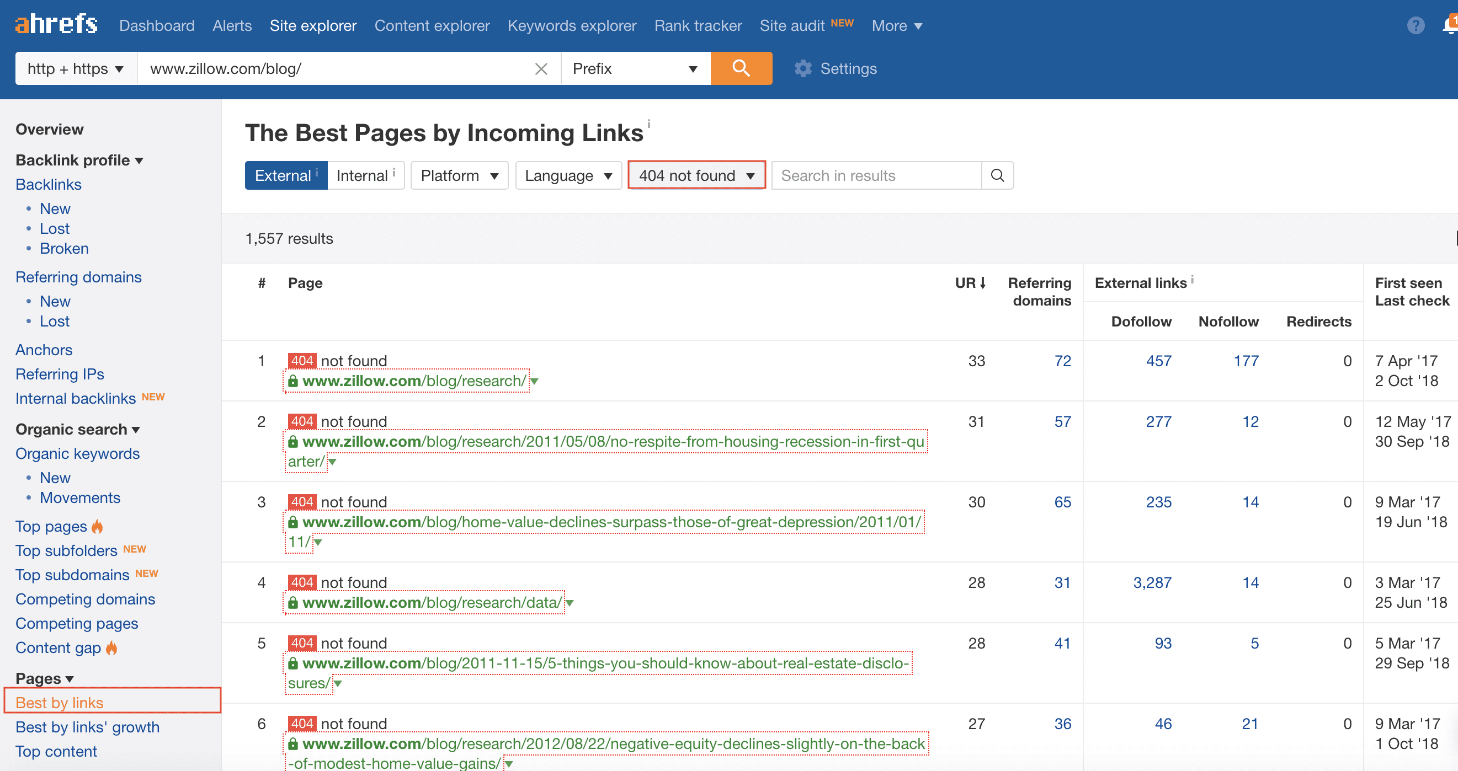Select the External links toggle
The width and height of the screenshot is (1458, 771).
pyautogui.click(x=286, y=175)
